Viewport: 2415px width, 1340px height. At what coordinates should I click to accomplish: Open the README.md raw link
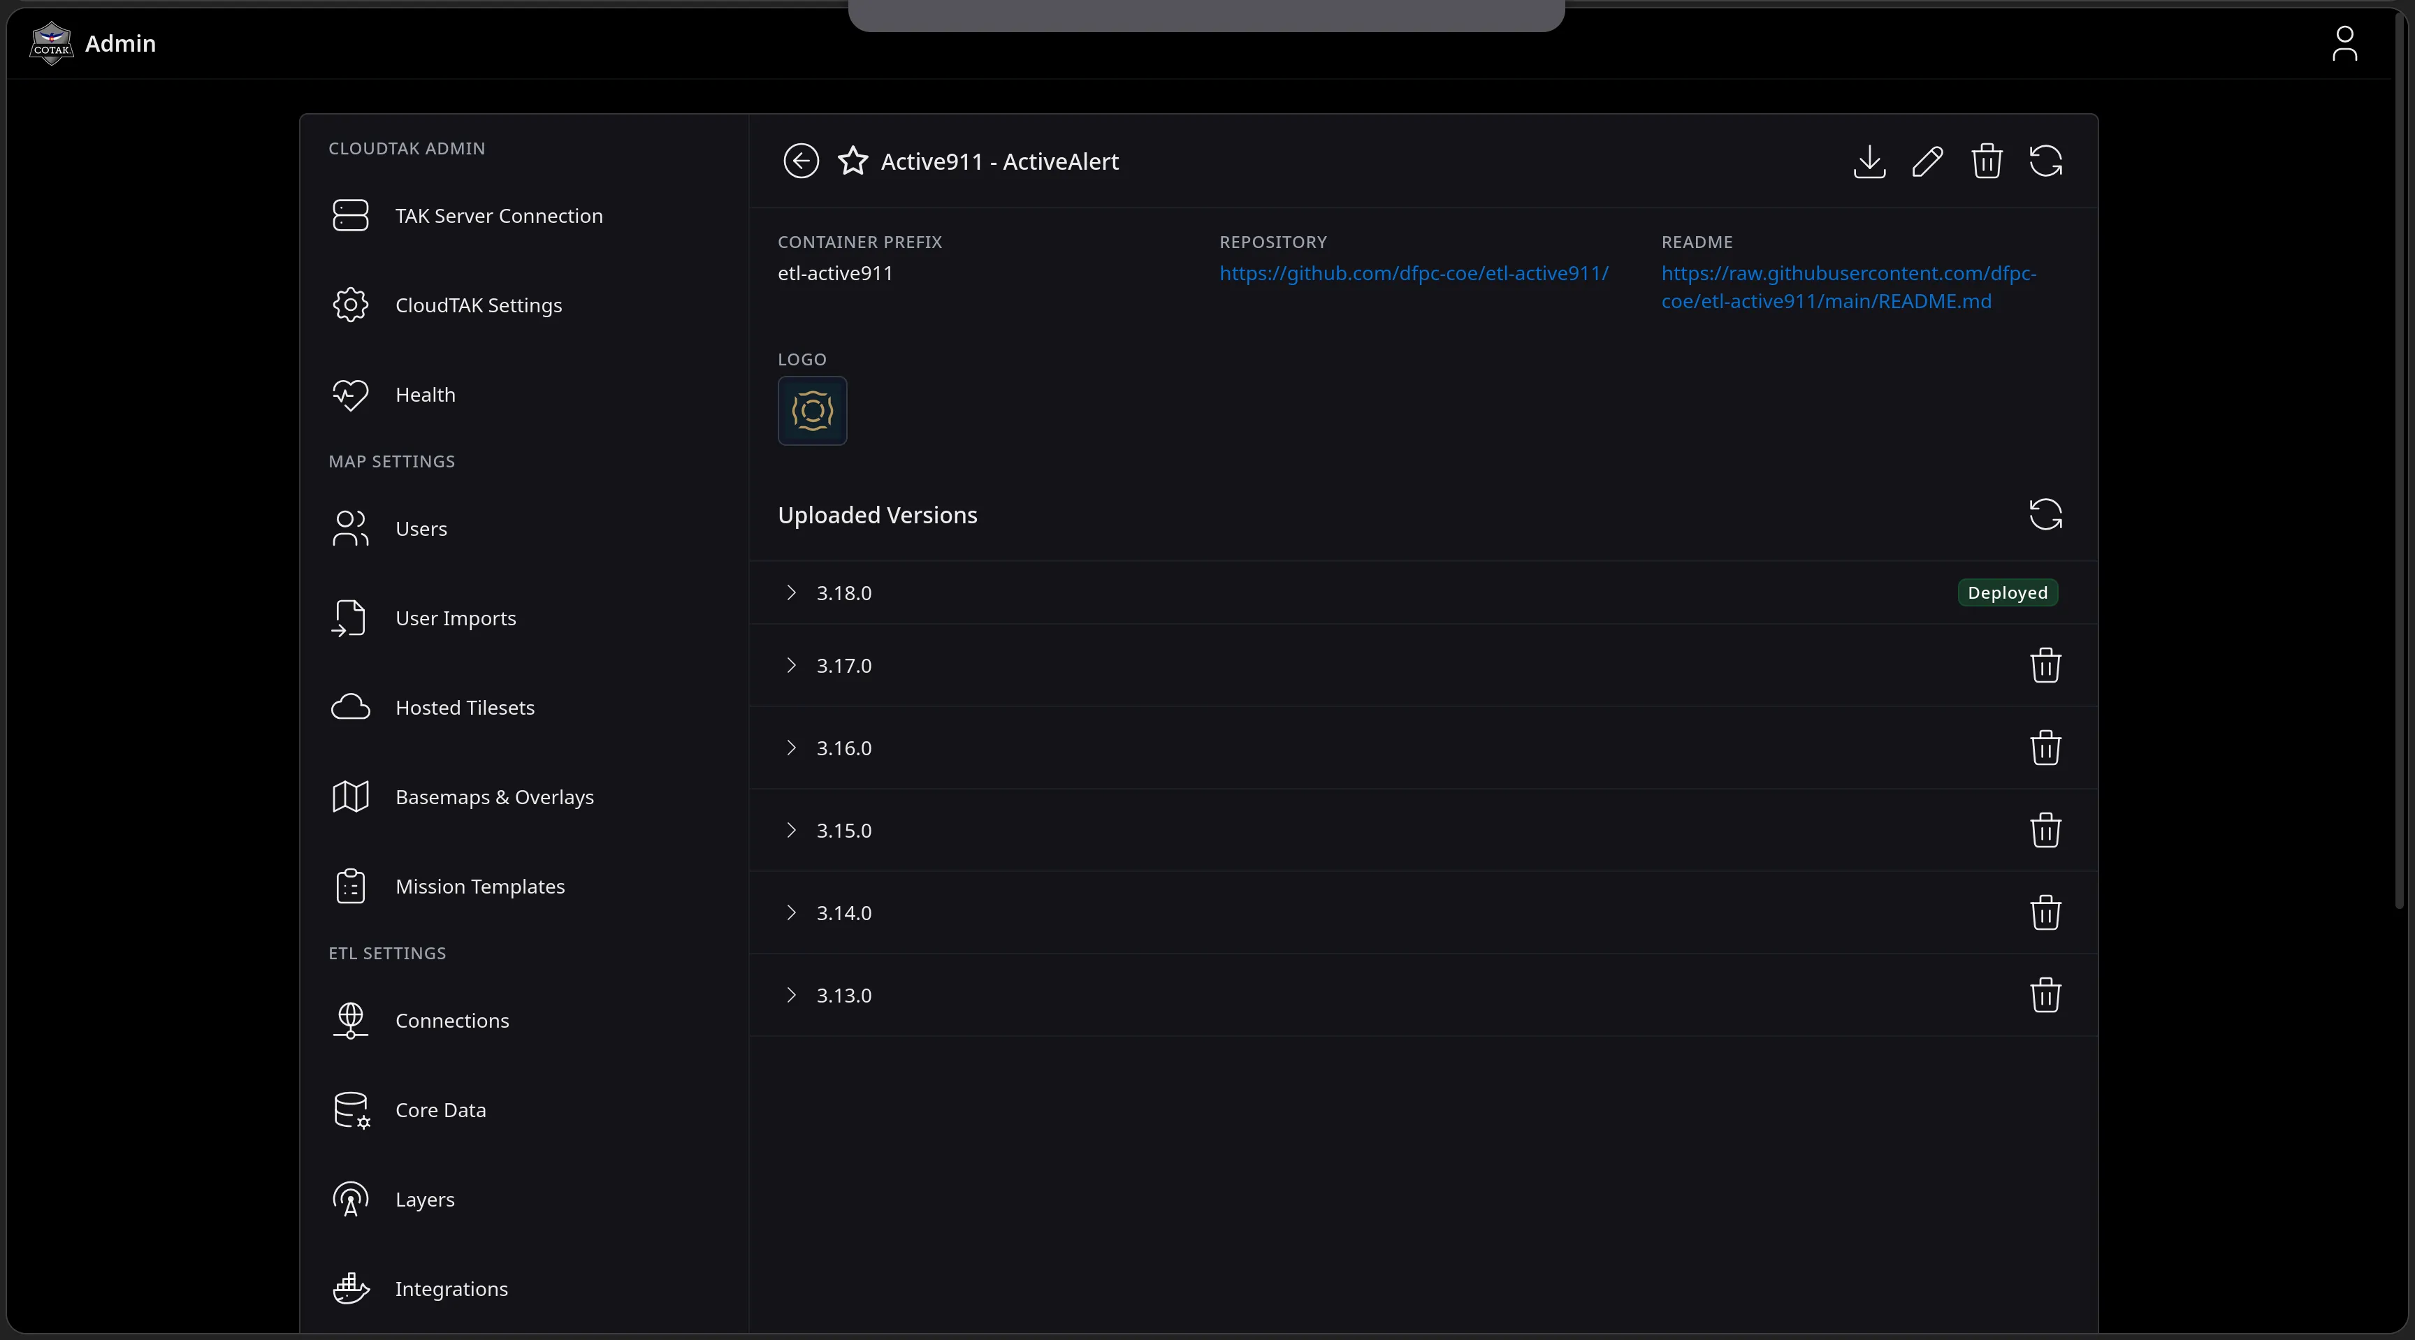1848,288
